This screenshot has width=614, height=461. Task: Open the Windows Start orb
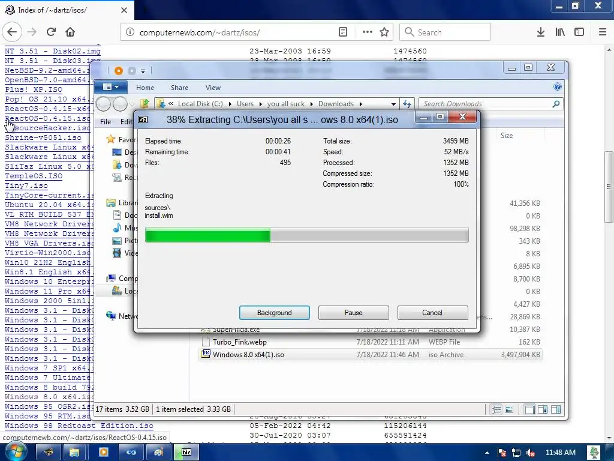[x=16, y=452]
